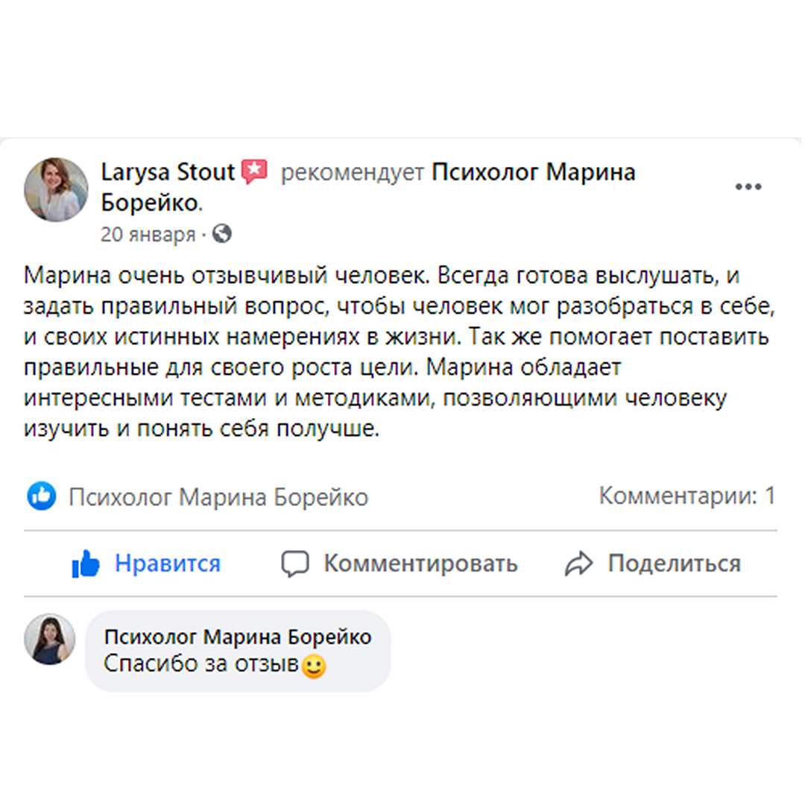Open Larysa Stout's profile name link
This screenshot has height=805, width=805.
point(168,173)
